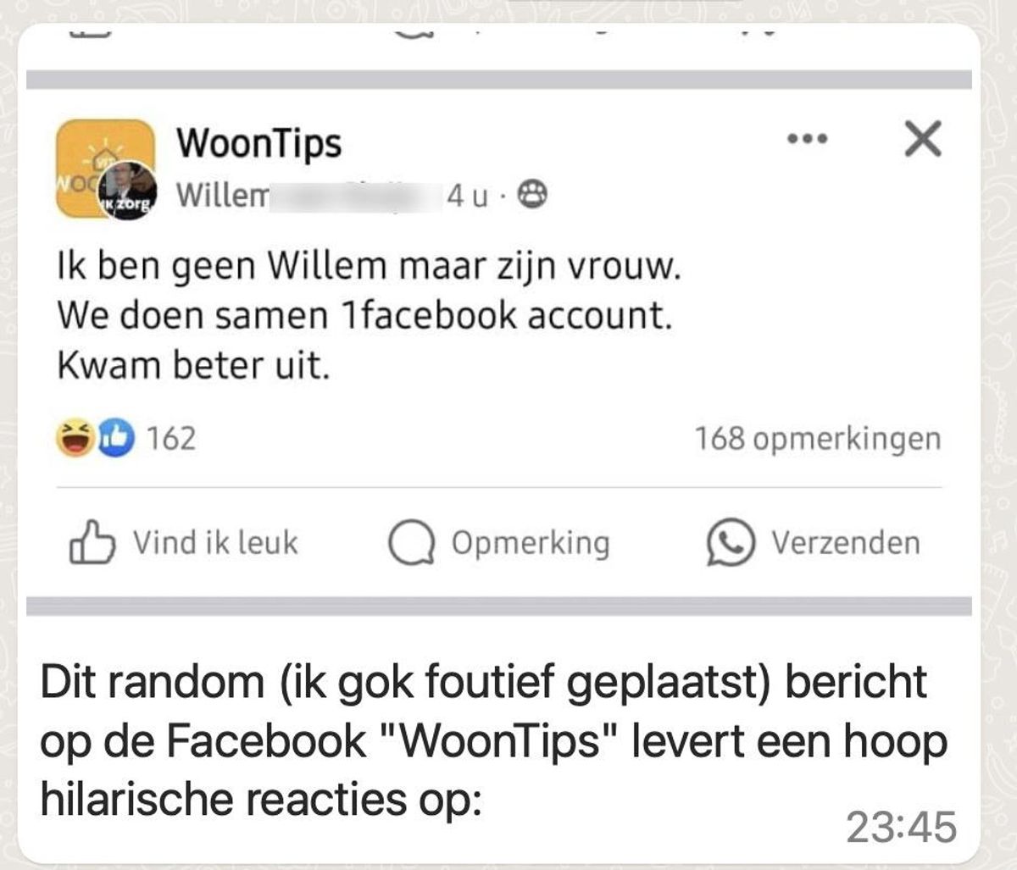Open the 162 reactions count
The width and height of the screenshot is (1017, 870).
171,438
